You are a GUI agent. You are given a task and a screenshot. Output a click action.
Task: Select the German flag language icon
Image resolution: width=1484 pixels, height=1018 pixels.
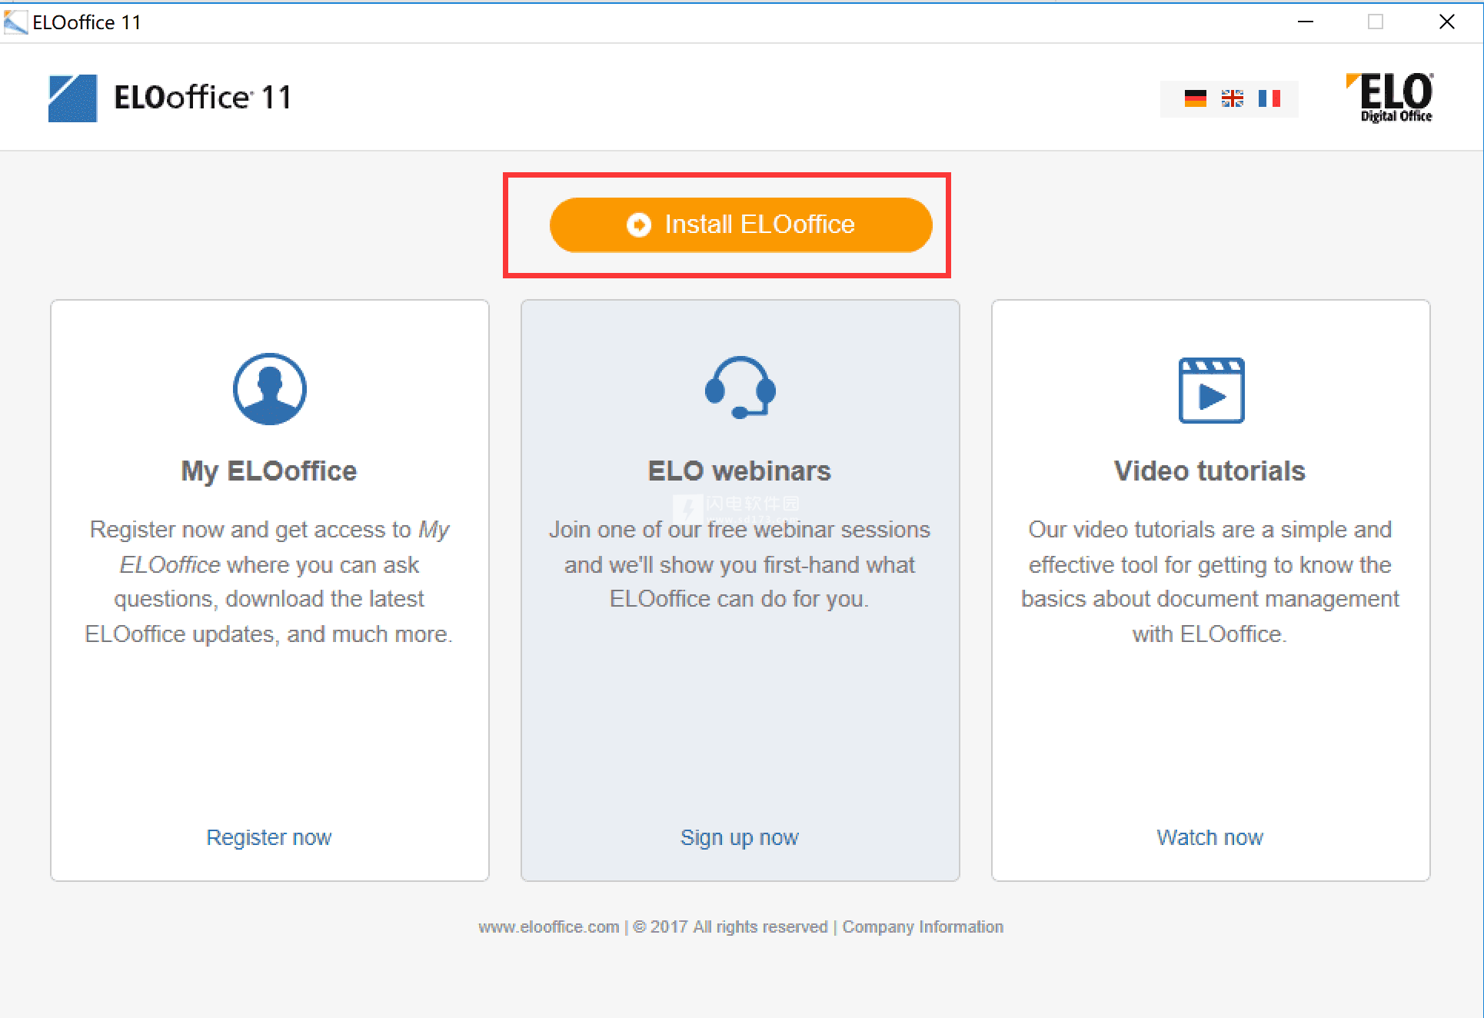tap(1195, 98)
